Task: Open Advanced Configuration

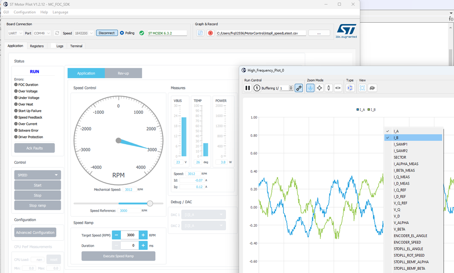Action: tap(35, 232)
